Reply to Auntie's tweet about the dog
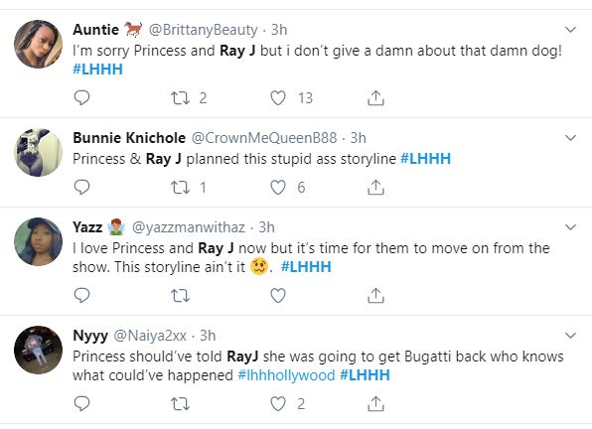Viewport: 592px width, 429px height. click(x=81, y=97)
